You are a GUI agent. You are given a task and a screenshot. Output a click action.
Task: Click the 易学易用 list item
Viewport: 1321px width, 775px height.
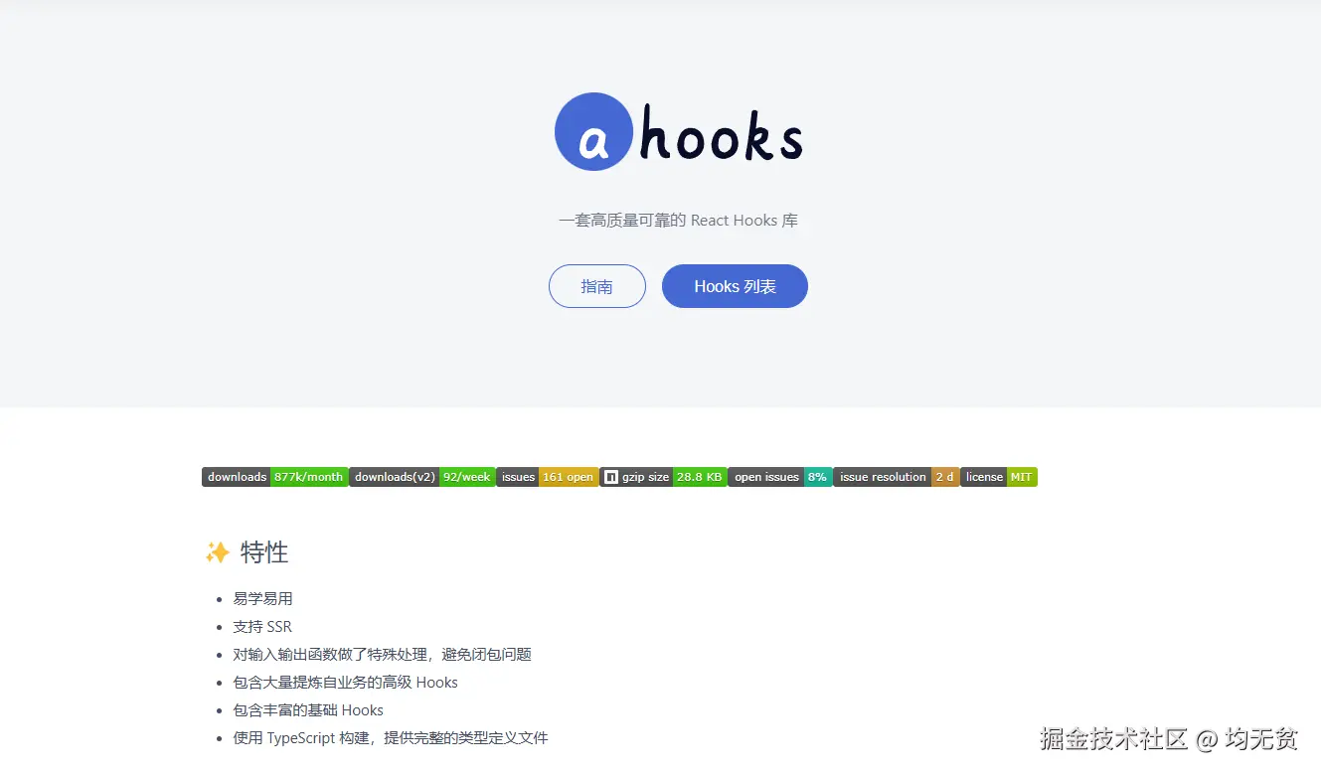pos(262,598)
